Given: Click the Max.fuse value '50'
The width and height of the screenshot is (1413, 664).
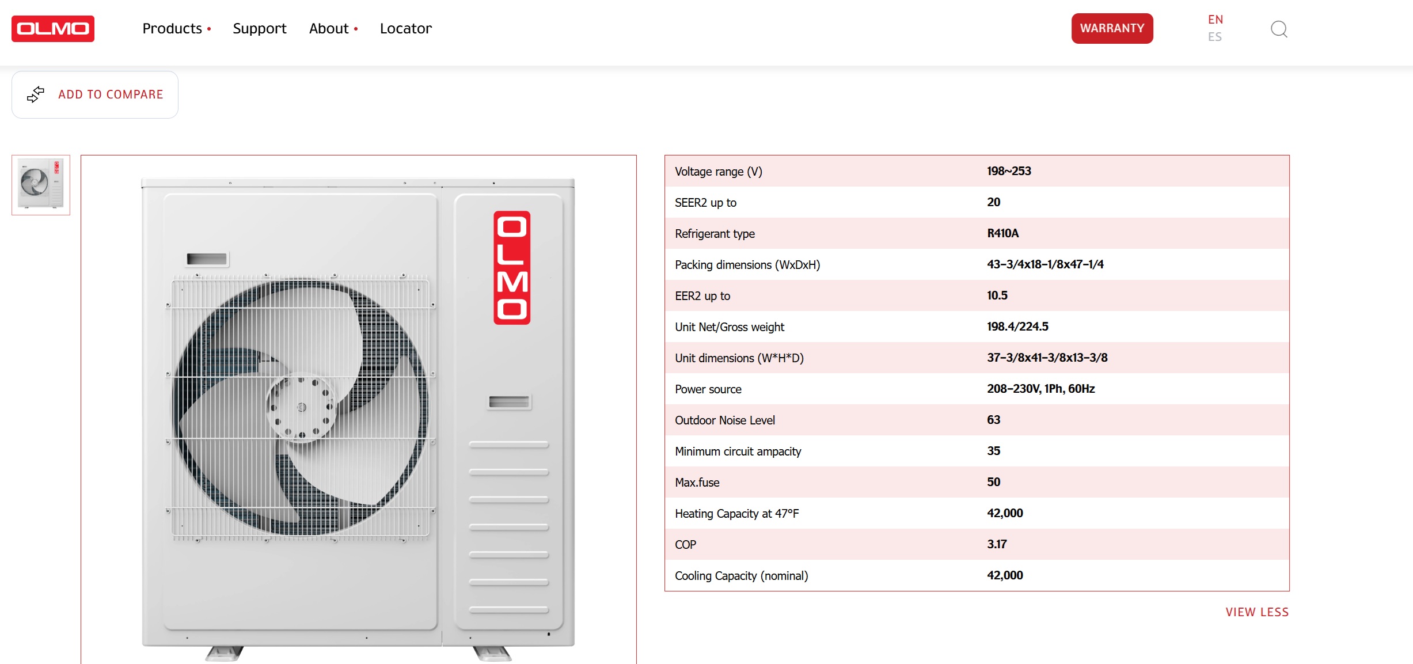Looking at the screenshot, I should click(994, 482).
